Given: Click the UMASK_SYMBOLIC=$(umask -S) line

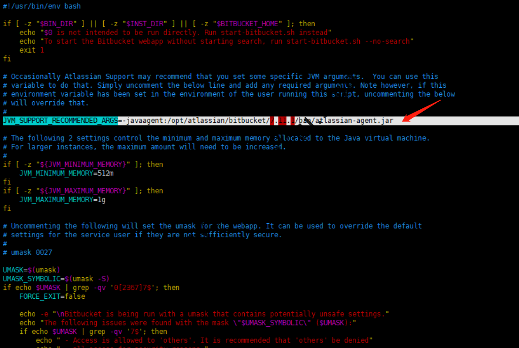Looking at the screenshot, I should [56, 279].
